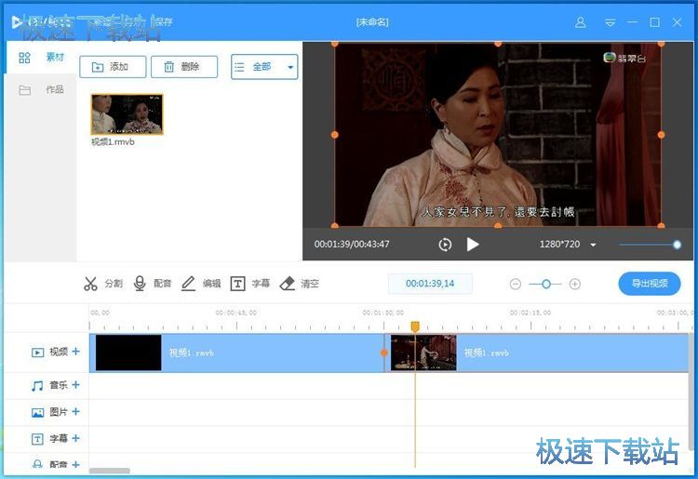This screenshot has height=479, width=698.
Task: Add audio to the 音乐 track
Action: (x=76, y=385)
